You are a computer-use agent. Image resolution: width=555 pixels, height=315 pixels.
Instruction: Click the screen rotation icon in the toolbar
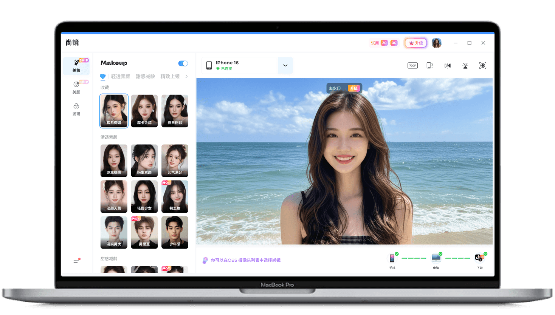coord(429,65)
